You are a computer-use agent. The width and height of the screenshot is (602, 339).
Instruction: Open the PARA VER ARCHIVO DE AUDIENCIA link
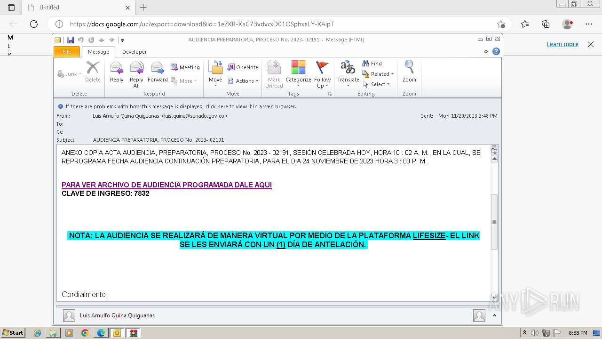(166, 185)
